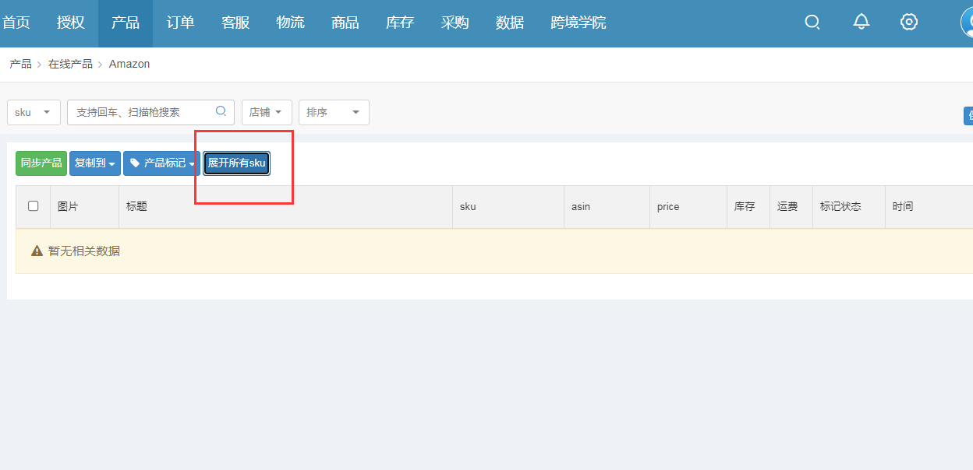
Task: Click the user avatar icon
Action: click(967, 22)
